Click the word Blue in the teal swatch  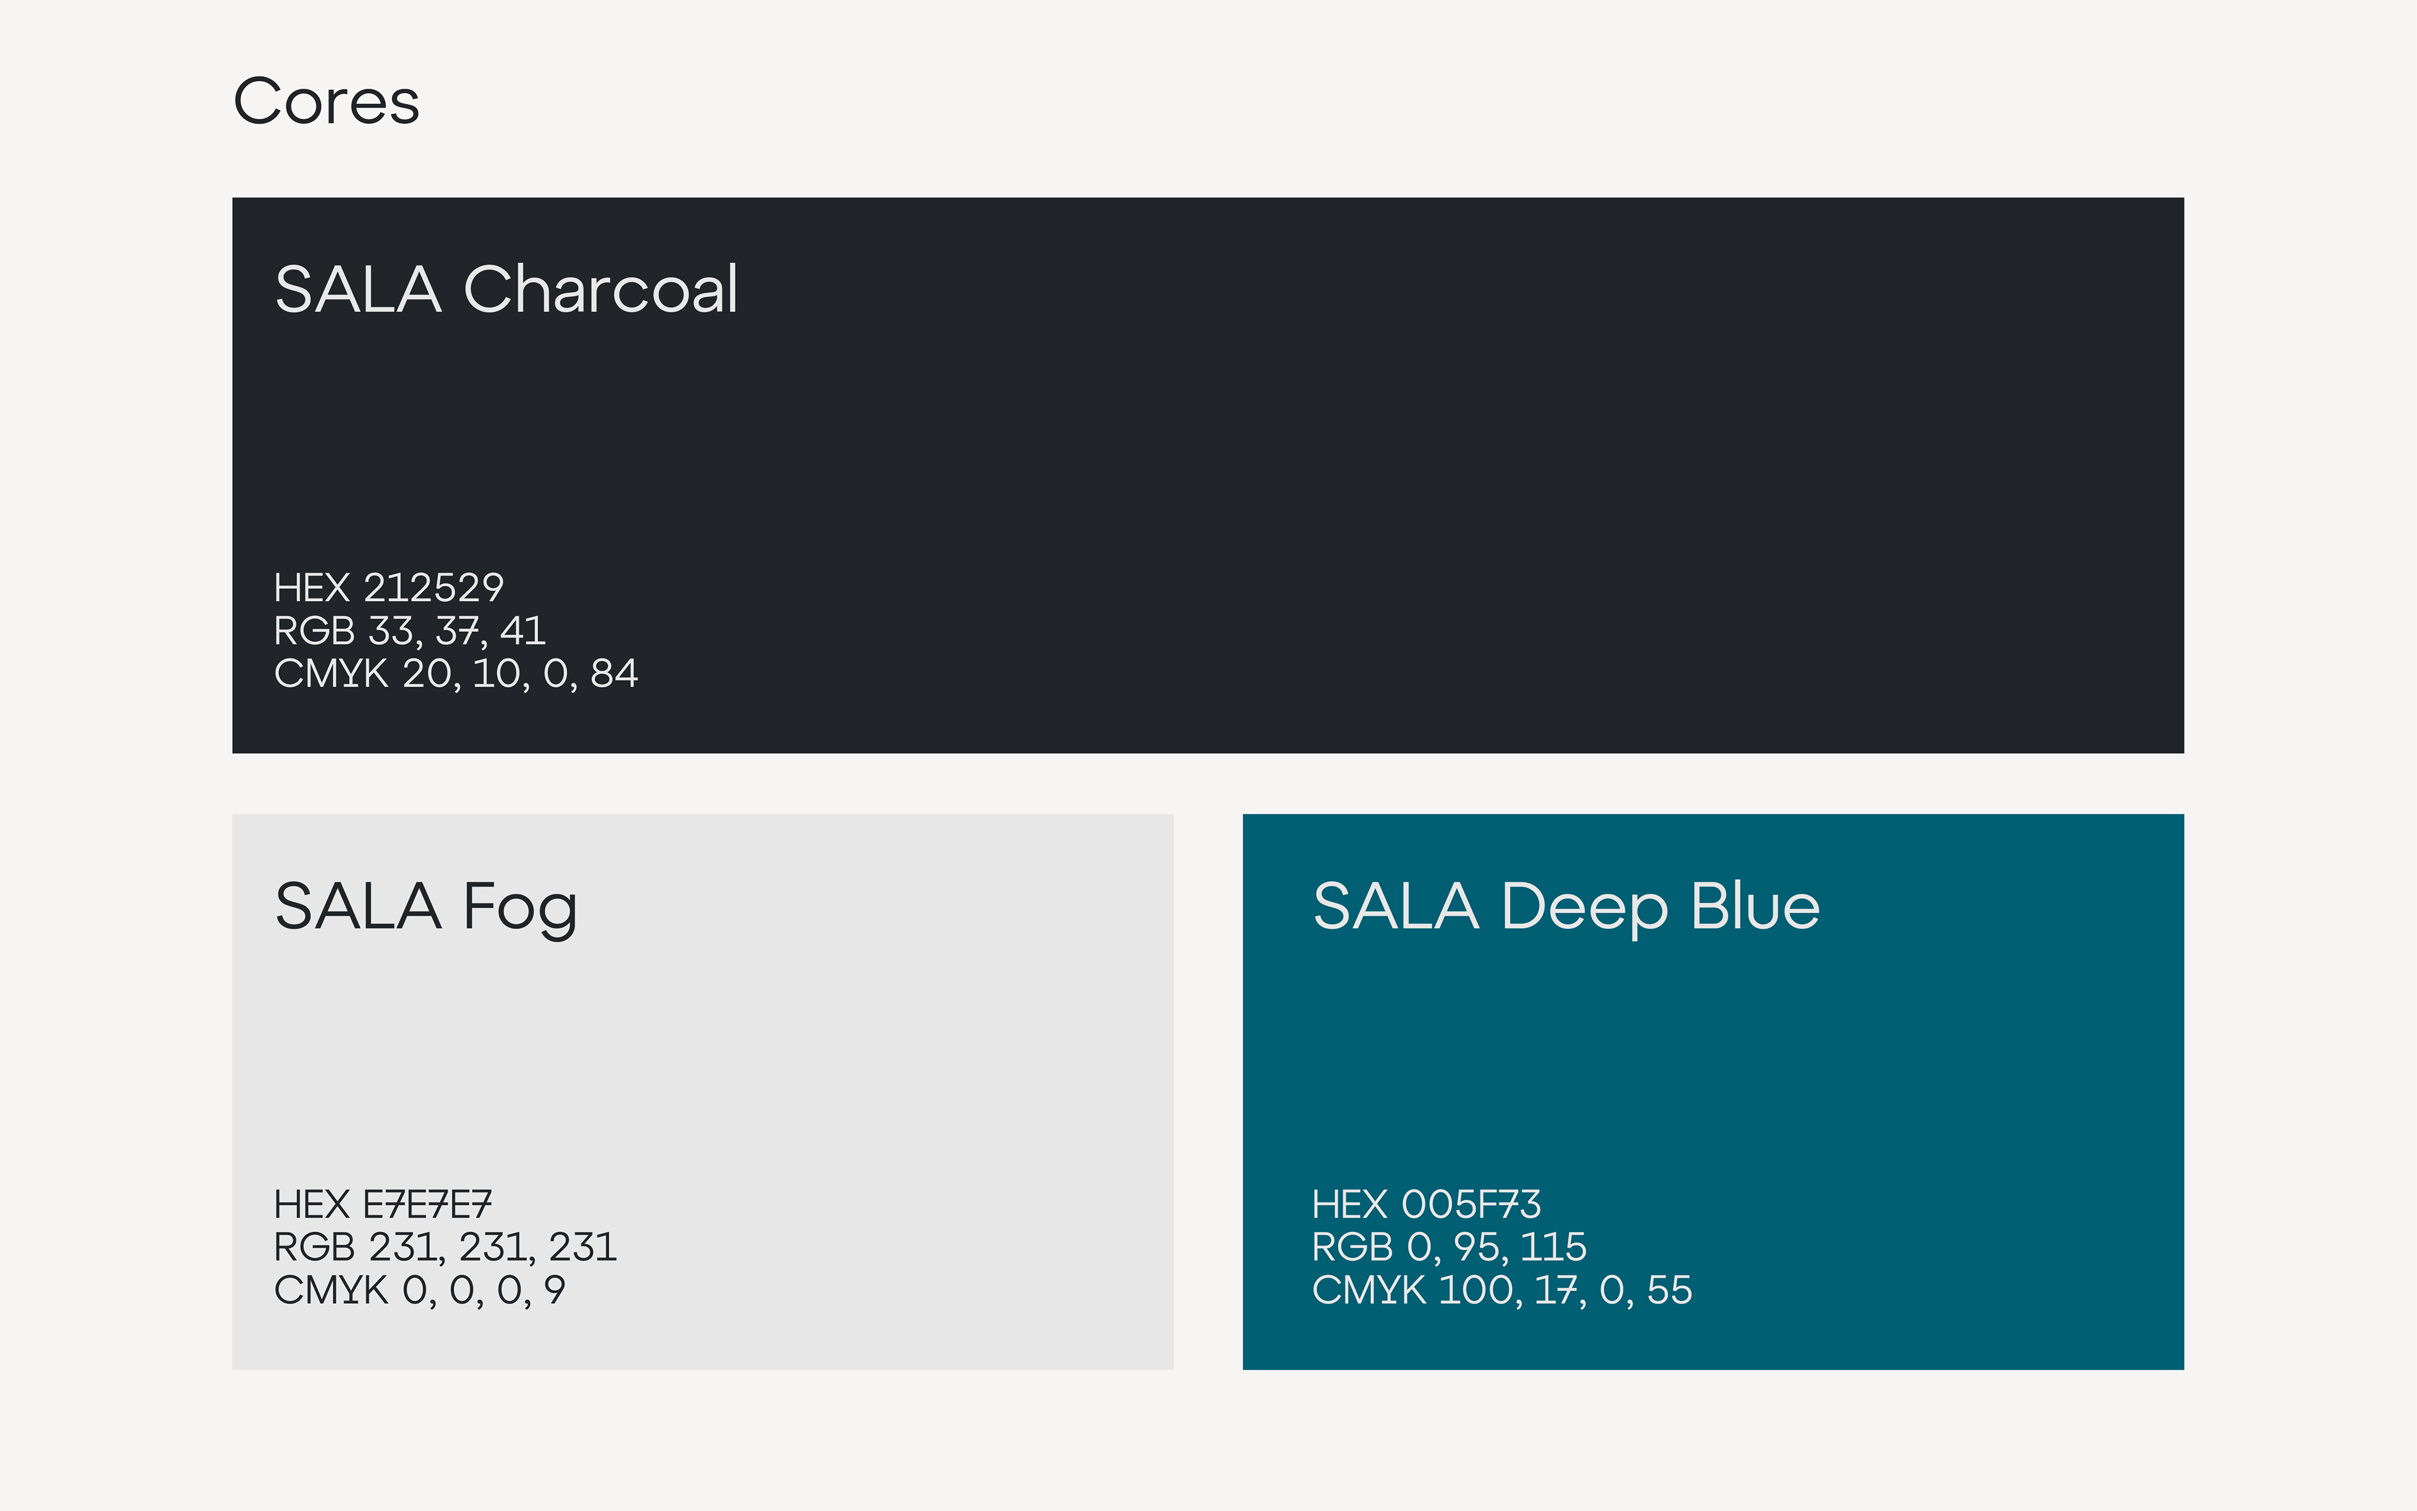pyautogui.click(x=1754, y=907)
